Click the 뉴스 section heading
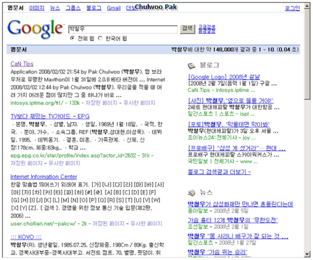This screenshot has width=313, height=260. pyautogui.click(x=206, y=193)
